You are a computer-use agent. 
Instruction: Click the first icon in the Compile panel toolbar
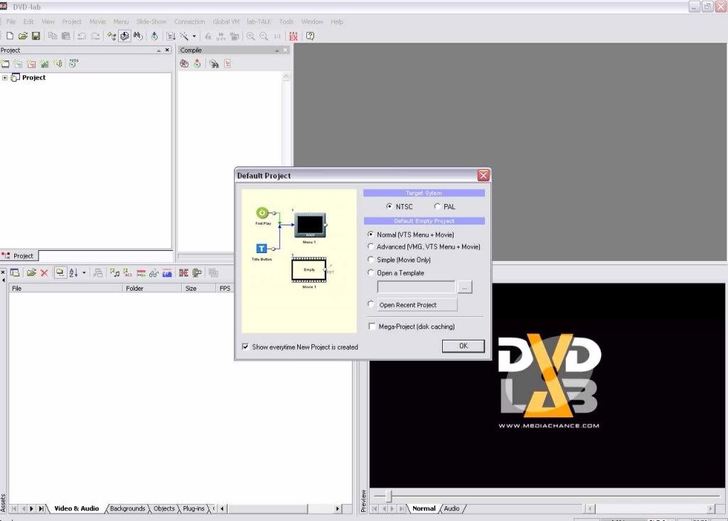pos(184,64)
